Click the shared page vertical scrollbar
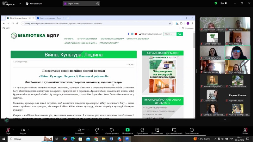Image resolution: width=253 pixels, height=142 pixels. 194,40
